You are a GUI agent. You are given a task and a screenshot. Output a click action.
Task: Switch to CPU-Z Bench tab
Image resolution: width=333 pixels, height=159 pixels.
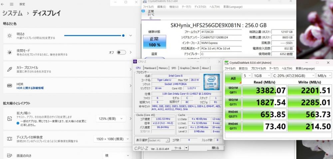(195, 68)
